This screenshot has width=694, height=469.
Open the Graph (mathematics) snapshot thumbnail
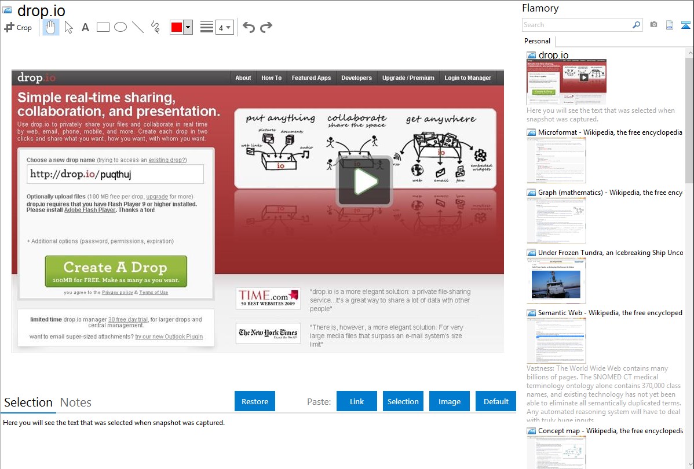click(x=556, y=220)
